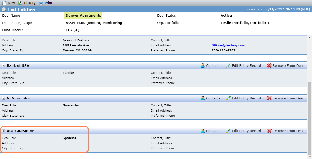Click Edit Entity Record for Bank of USA

coord(243,65)
